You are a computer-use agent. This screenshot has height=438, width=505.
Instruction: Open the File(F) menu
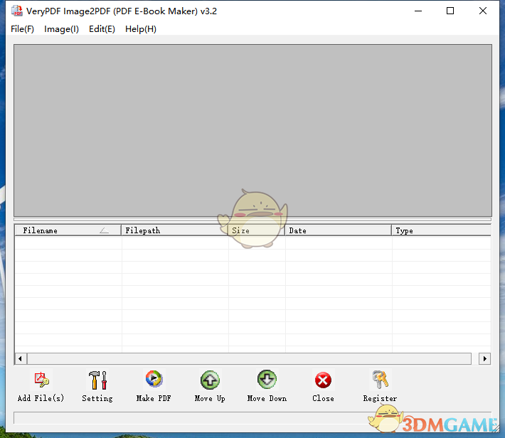click(x=22, y=29)
